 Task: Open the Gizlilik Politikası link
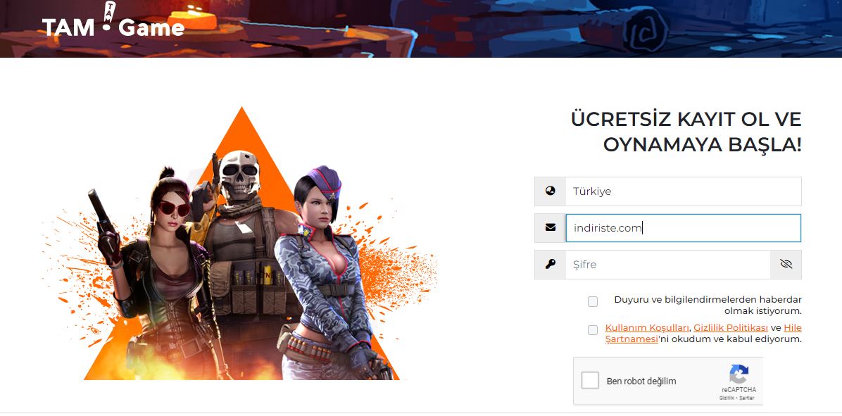coord(730,327)
